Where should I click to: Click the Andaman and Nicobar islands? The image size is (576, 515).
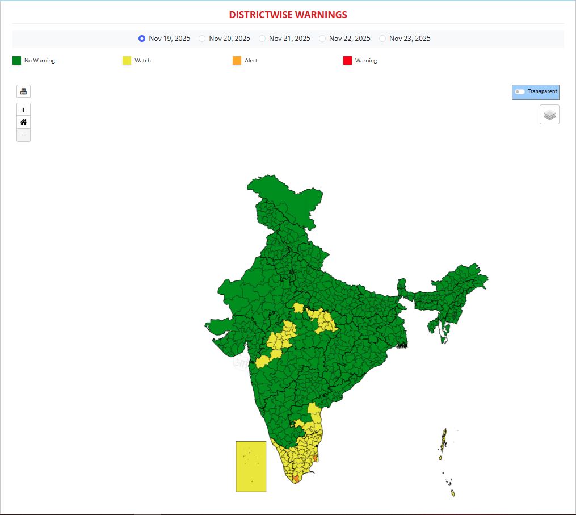tap(443, 440)
